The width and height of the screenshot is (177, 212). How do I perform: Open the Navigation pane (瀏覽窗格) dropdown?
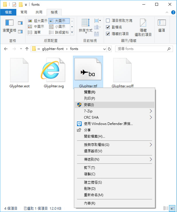pos(9,26)
